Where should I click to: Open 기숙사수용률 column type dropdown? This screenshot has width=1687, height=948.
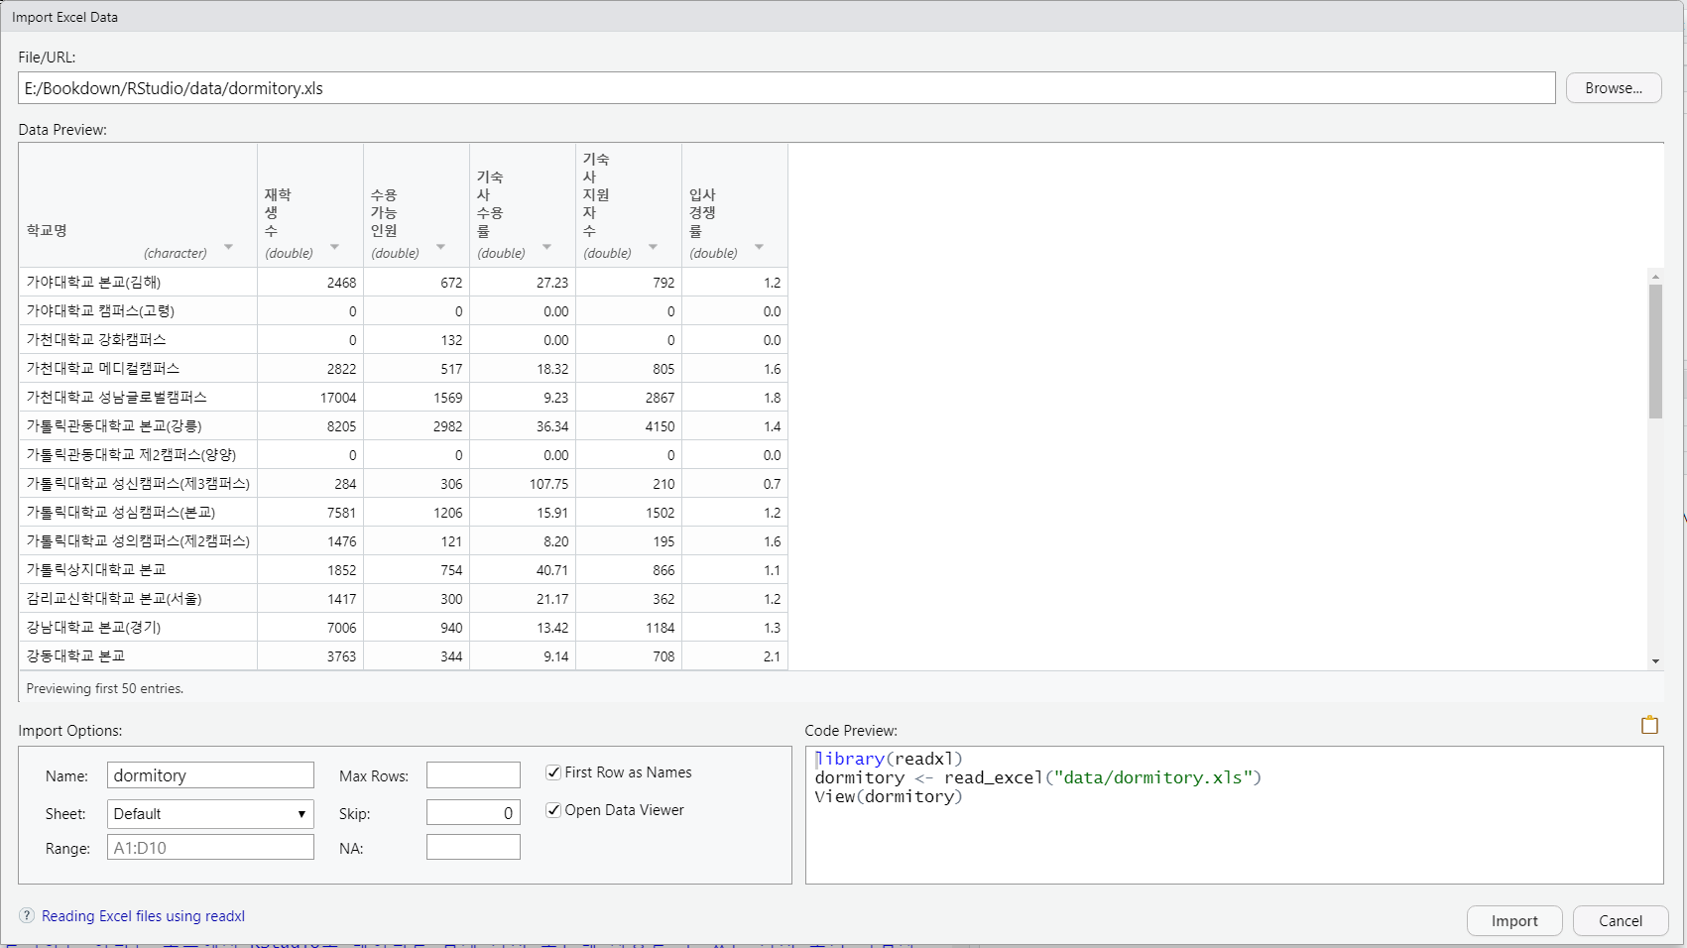click(546, 247)
